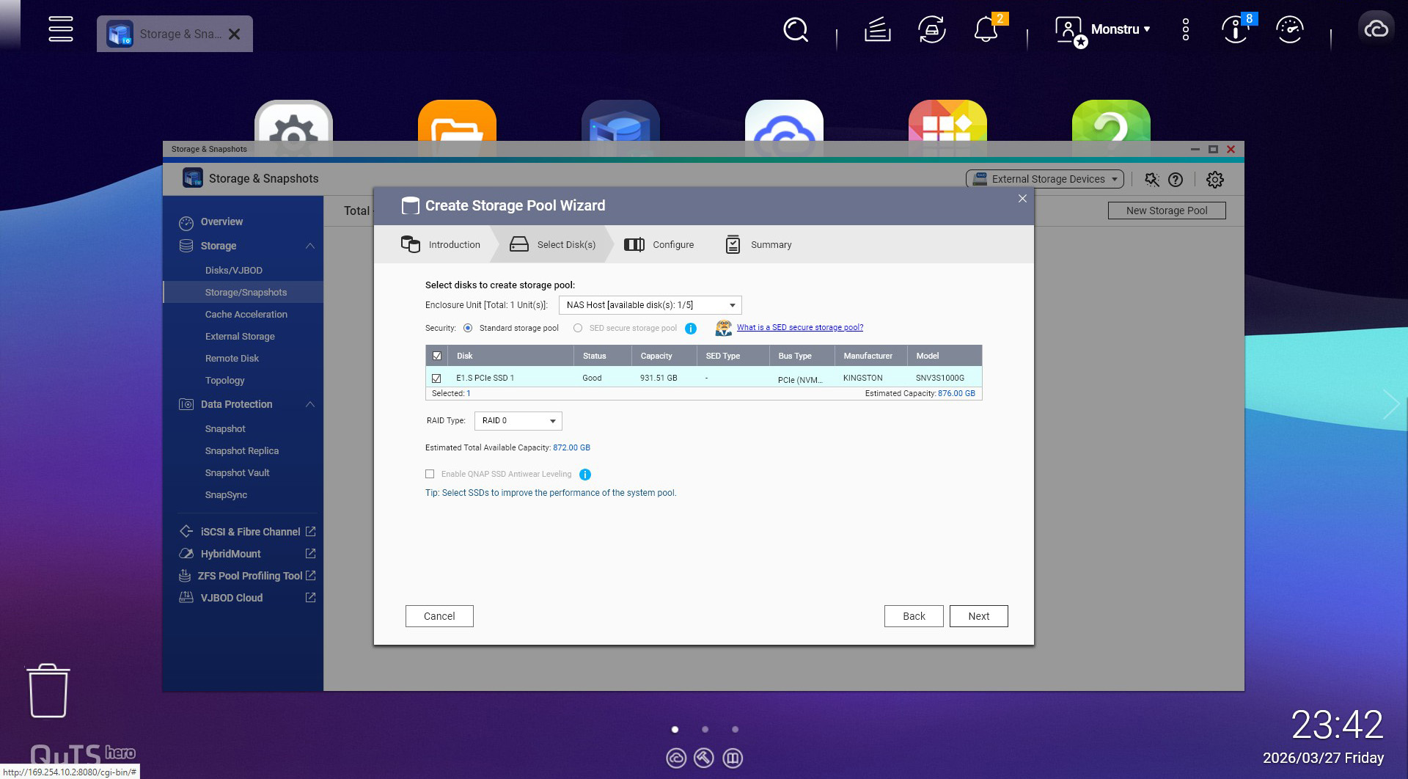The height and width of the screenshot is (779, 1408).
Task: Open External Storage Devices dropdown
Action: (1045, 179)
